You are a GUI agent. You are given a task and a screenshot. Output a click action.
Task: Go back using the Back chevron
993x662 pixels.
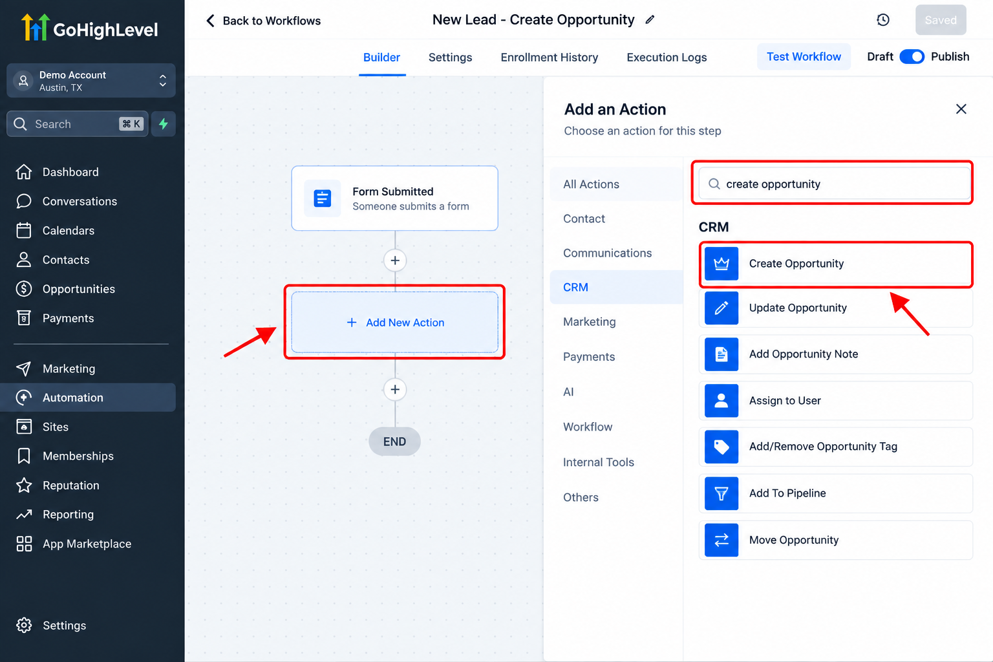point(210,21)
